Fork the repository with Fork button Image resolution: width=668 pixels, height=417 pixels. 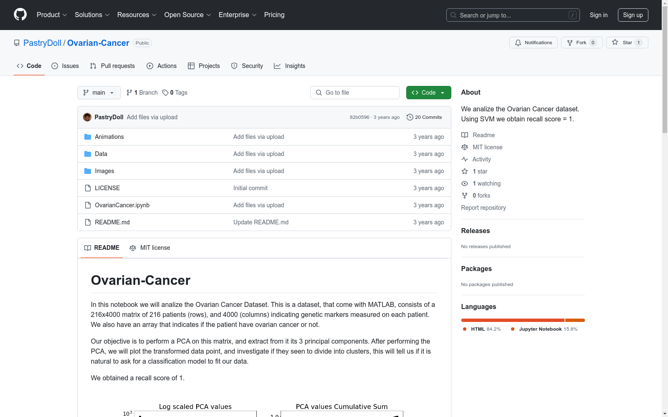[582, 43]
